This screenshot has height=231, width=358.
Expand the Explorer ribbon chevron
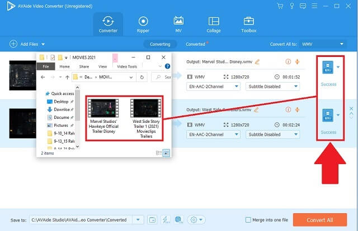(x=160, y=66)
